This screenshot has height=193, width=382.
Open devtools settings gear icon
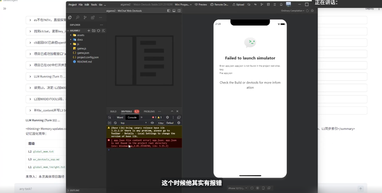[x=167, y=117]
